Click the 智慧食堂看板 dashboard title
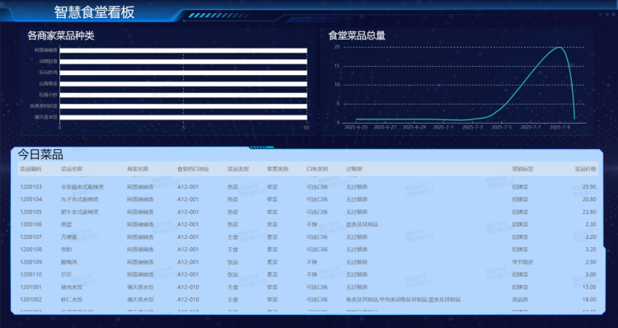This screenshot has width=618, height=328. pos(94,12)
